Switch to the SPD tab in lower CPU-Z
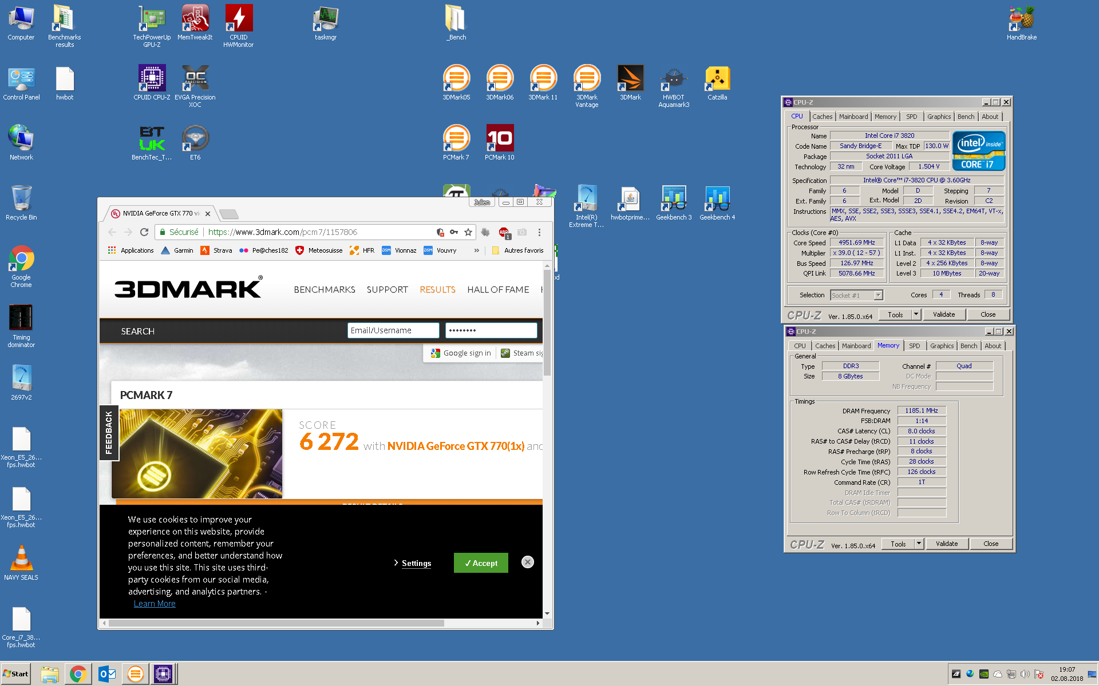1099x686 pixels. pyautogui.click(x=915, y=346)
